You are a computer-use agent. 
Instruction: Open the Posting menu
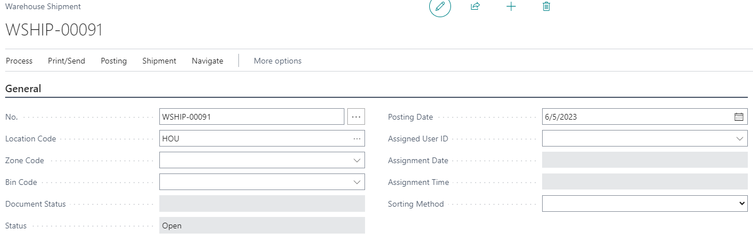[x=113, y=61]
